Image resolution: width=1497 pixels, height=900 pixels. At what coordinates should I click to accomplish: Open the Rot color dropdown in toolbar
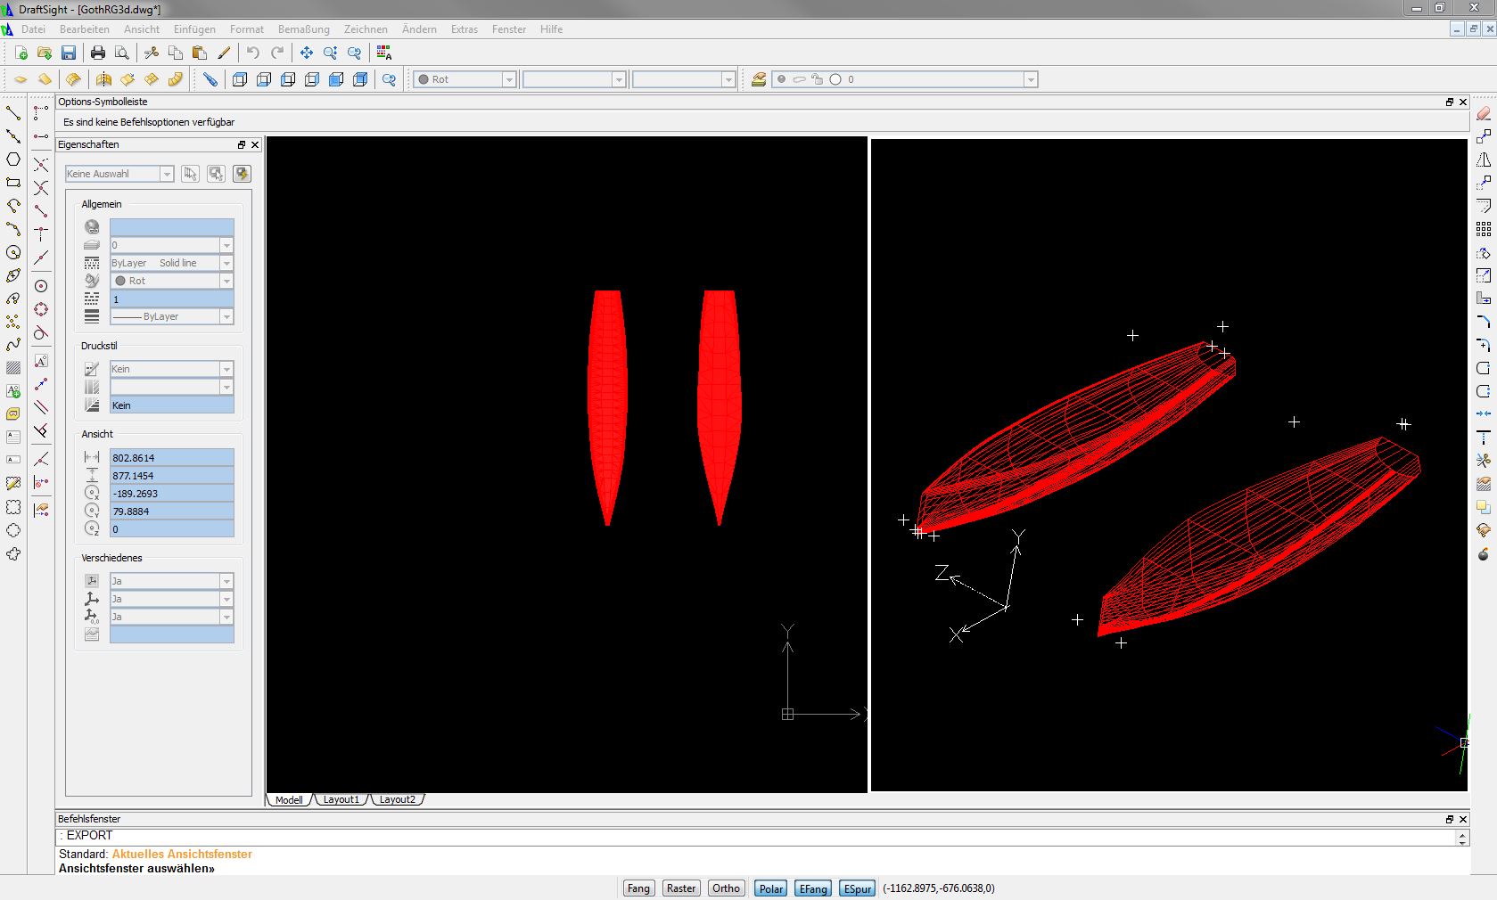(x=509, y=80)
